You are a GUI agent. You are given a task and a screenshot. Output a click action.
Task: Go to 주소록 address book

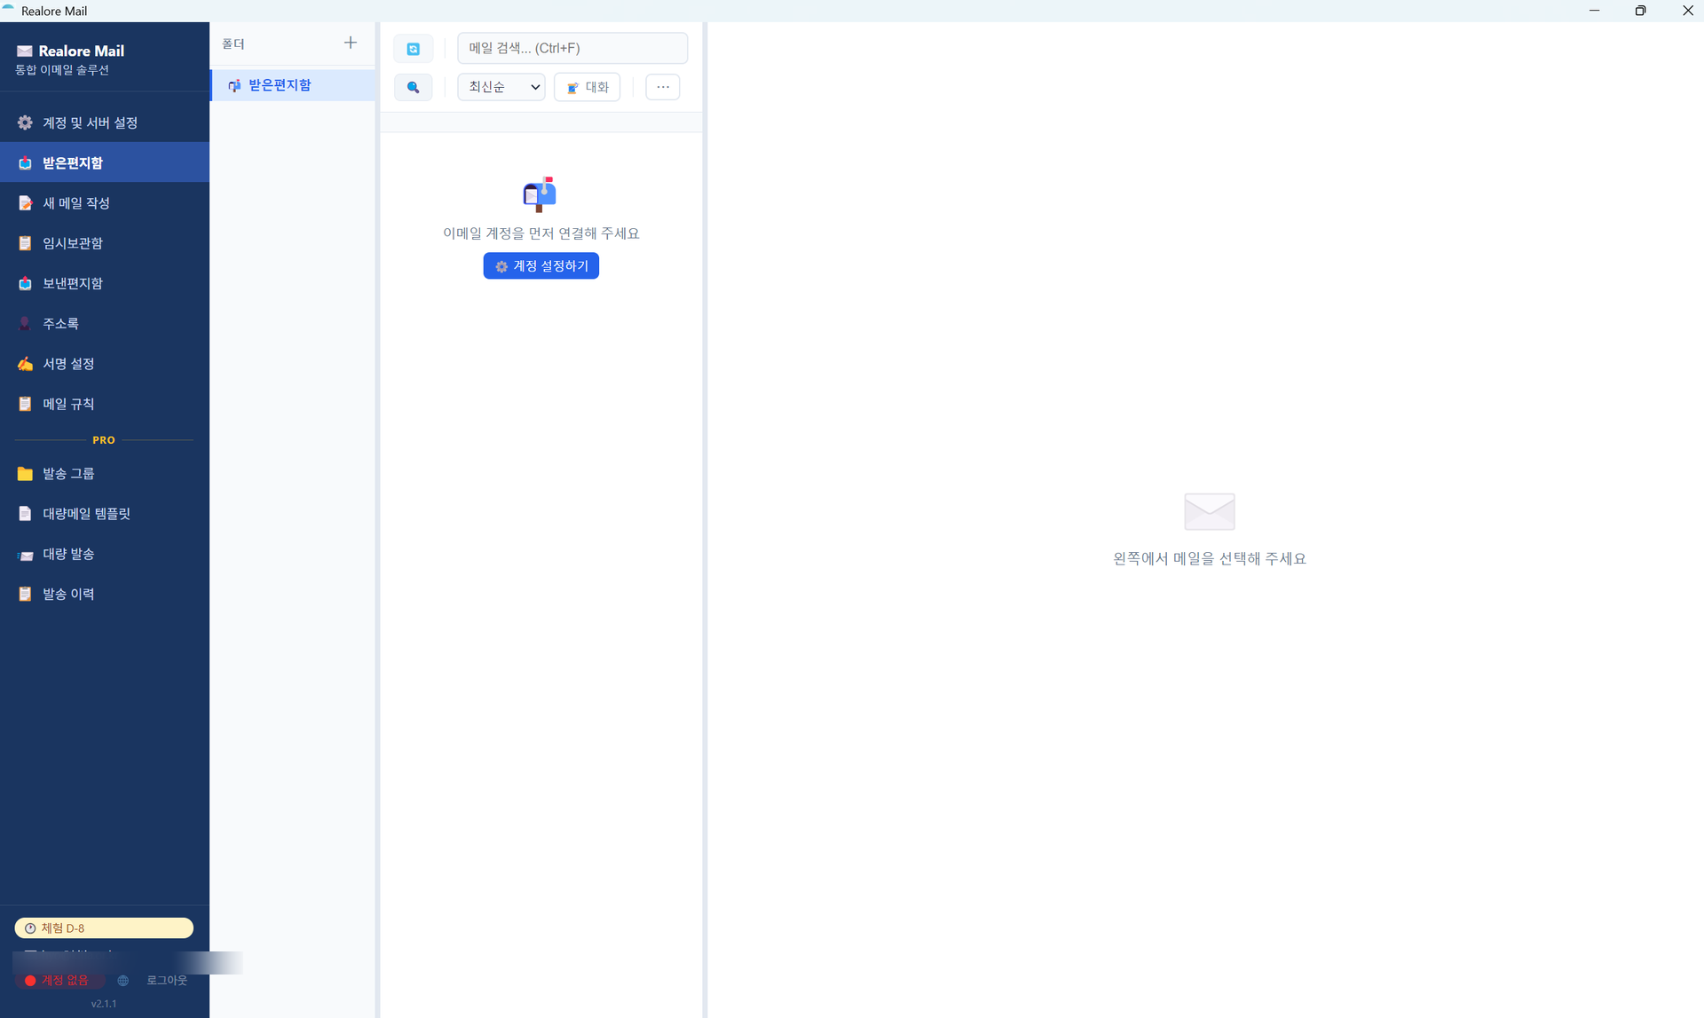pos(105,323)
